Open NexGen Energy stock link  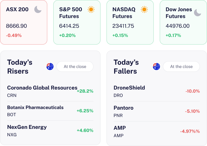tap(27, 127)
